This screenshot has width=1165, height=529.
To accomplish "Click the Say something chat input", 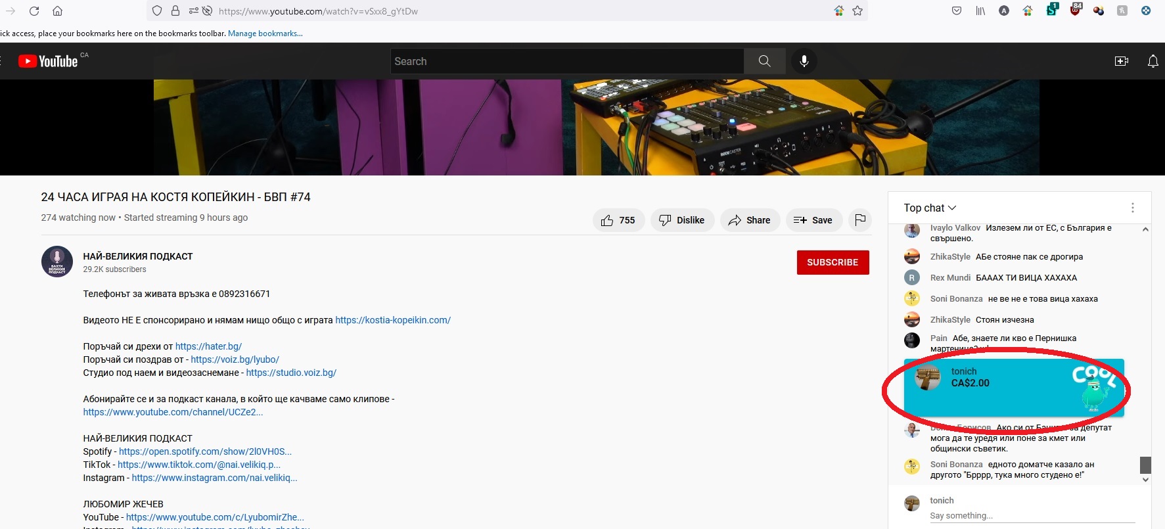I will pyautogui.click(x=1032, y=516).
